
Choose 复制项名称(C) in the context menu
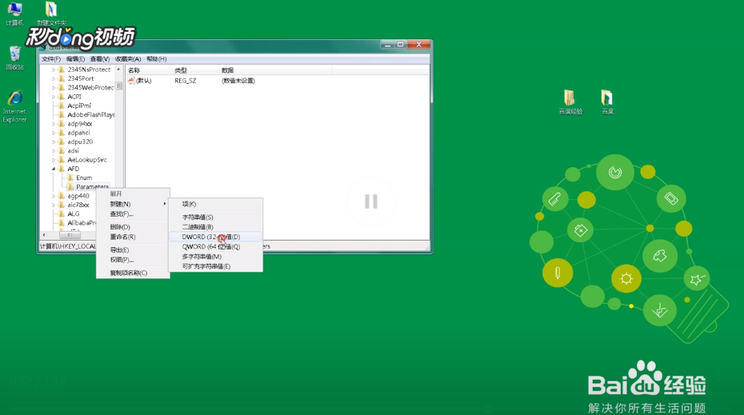(133, 273)
